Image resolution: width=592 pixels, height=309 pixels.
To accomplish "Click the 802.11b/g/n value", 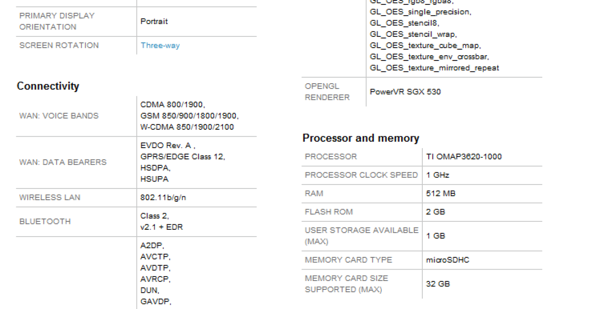I will (163, 197).
